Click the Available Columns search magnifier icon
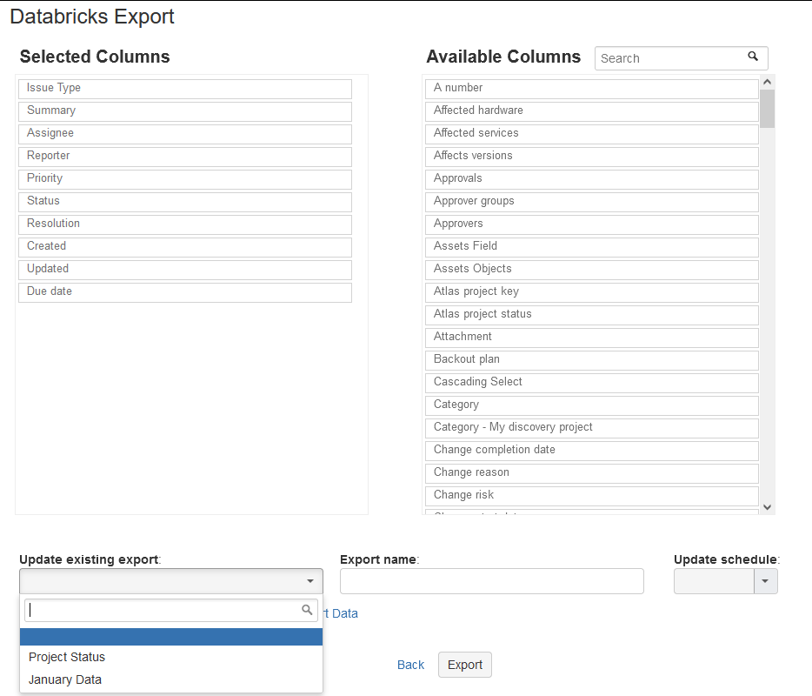The width and height of the screenshot is (812, 696). click(x=753, y=57)
